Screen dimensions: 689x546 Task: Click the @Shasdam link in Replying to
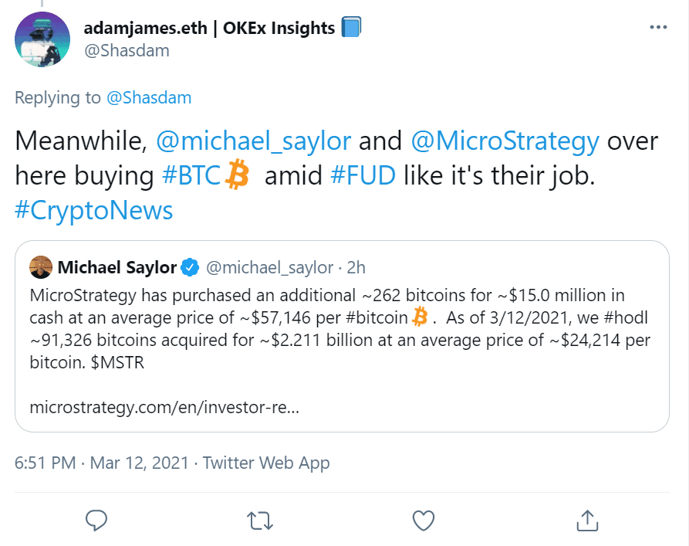tap(148, 97)
